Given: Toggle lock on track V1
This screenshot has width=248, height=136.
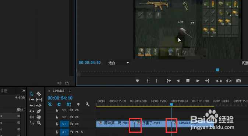Looking at the screenshot, I should click(x=57, y=124).
